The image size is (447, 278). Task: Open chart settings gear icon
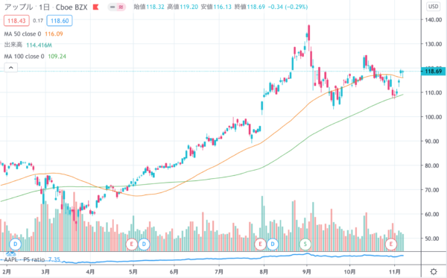(x=434, y=271)
